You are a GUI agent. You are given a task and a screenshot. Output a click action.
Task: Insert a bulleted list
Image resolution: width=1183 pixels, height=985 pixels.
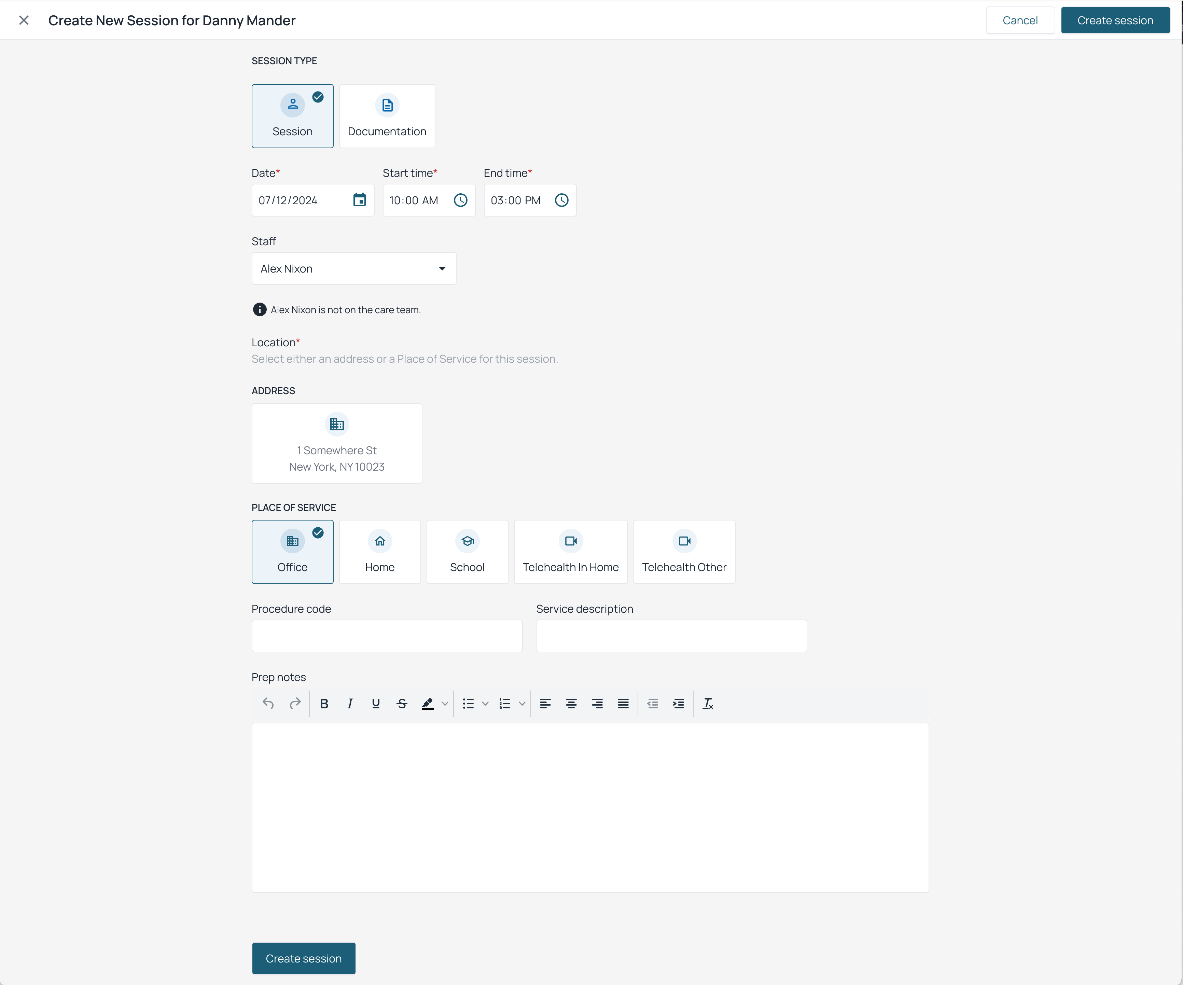click(468, 703)
